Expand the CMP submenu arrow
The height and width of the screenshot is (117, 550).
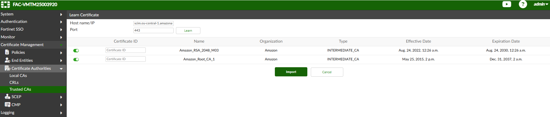(x=61, y=105)
